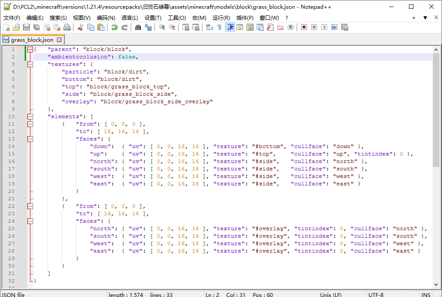Collapse the "textures" block fold marker
Image resolution: width=442 pixels, height=297 pixels.
tap(30, 65)
